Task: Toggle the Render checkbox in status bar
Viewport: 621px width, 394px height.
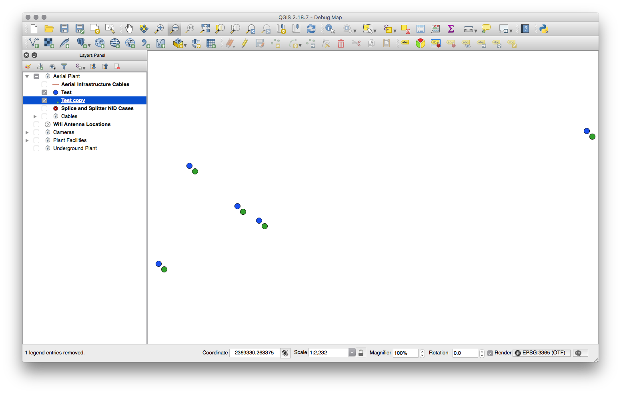Action: coord(490,353)
